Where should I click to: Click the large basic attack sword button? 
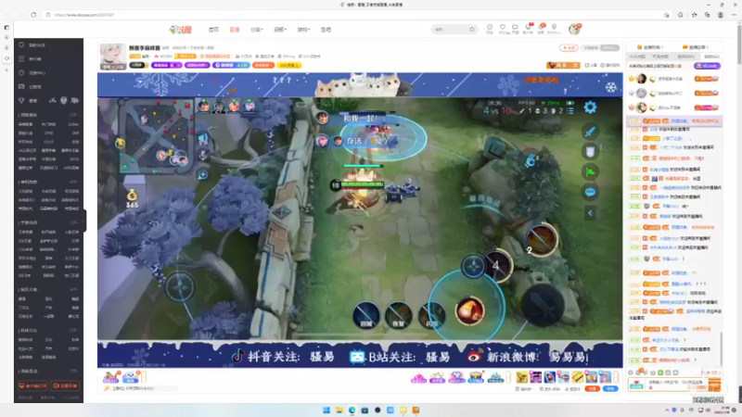[544, 306]
